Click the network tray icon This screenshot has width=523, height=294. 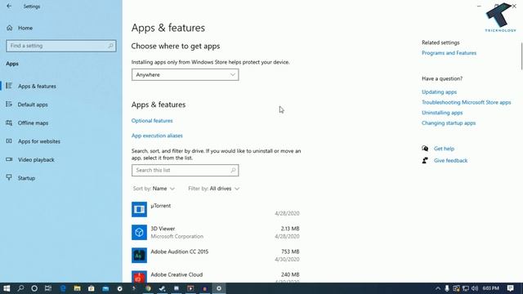[466, 288]
